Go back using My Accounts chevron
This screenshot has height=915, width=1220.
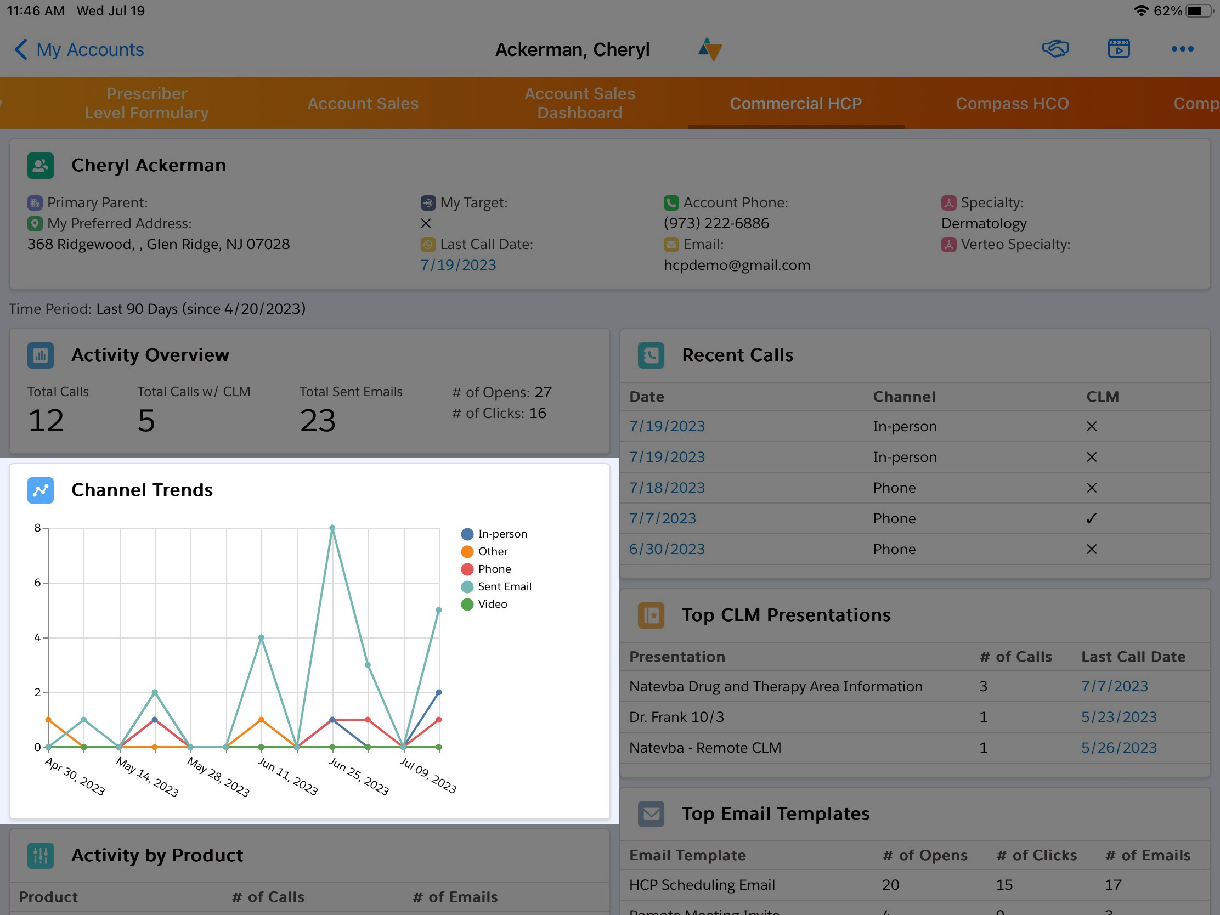(21, 49)
